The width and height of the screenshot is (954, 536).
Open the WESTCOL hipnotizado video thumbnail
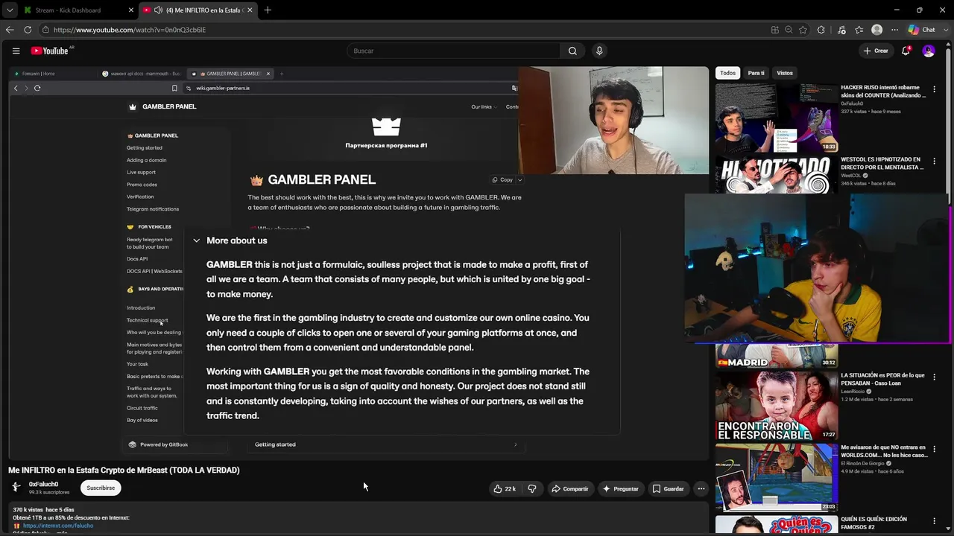777,176
